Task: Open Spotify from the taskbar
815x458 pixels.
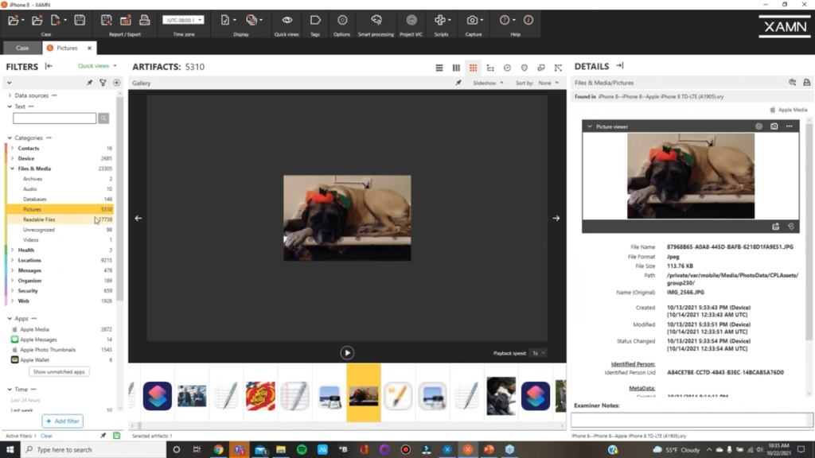Action: 302,450
